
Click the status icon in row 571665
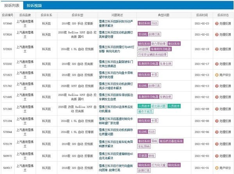click(217, 97)
